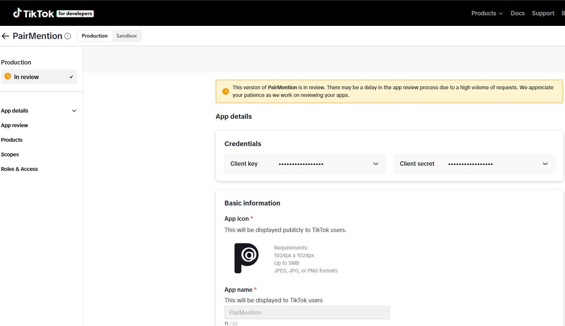Open Support in the top navigation
The image size is (565, 326).
[x=543, y=13]
